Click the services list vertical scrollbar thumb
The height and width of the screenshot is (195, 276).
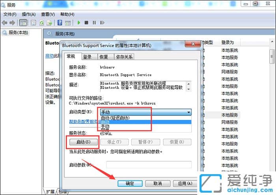tap(272, 56)
